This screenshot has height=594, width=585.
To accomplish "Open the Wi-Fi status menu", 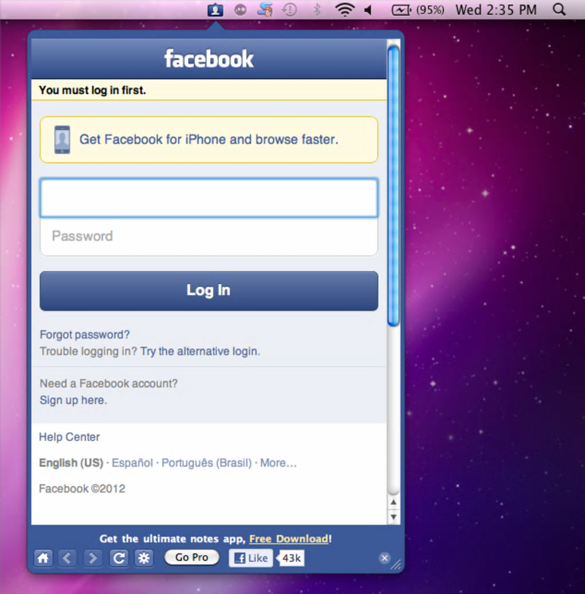I will tap(345, 10).
